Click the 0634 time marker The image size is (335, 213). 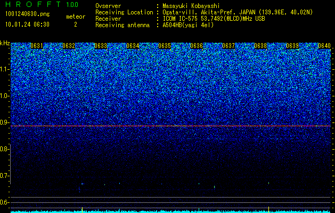pyautogui.click(x=133, y=46)
